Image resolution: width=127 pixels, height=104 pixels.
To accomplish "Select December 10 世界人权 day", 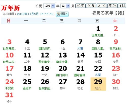I will pos(9,58).
